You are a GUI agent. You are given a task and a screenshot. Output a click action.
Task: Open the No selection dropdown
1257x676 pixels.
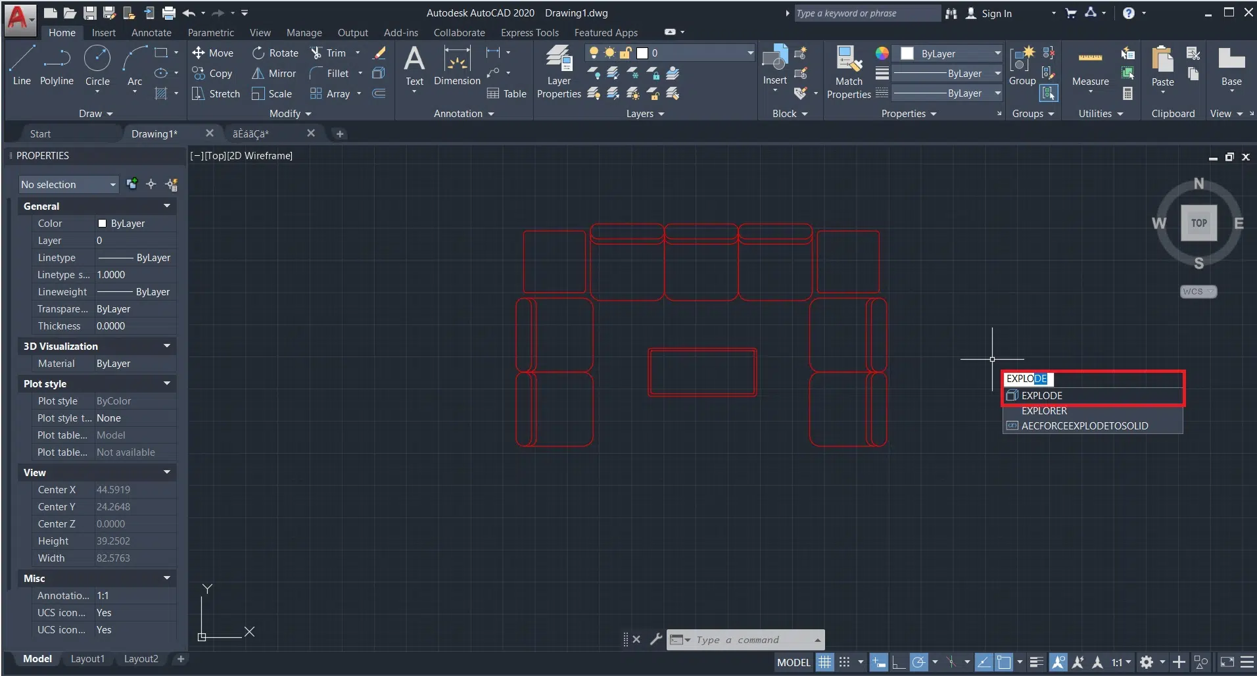coord(68,185)
